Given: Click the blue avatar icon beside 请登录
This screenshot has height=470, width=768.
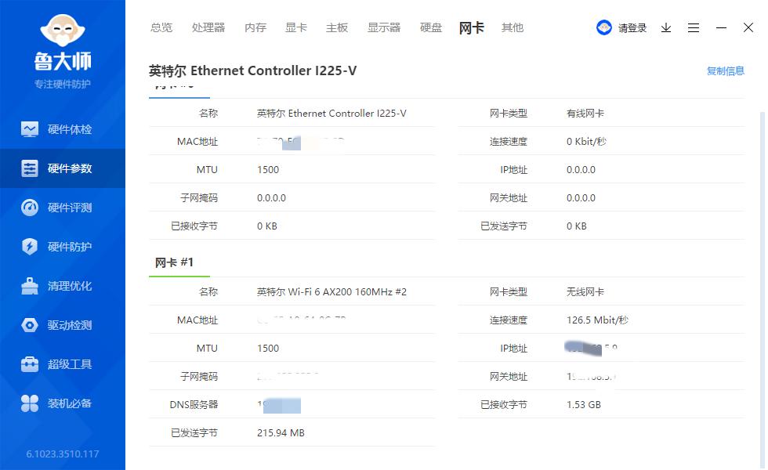Looking at the screenshot, I should 603,27.
